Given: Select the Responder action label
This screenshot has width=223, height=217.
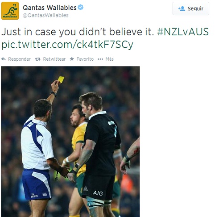Looking at the screenshot, I should click(19, 59).
